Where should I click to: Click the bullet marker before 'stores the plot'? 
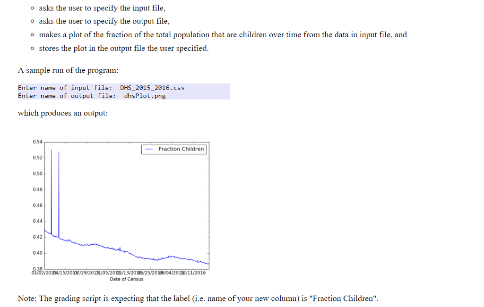31,49
